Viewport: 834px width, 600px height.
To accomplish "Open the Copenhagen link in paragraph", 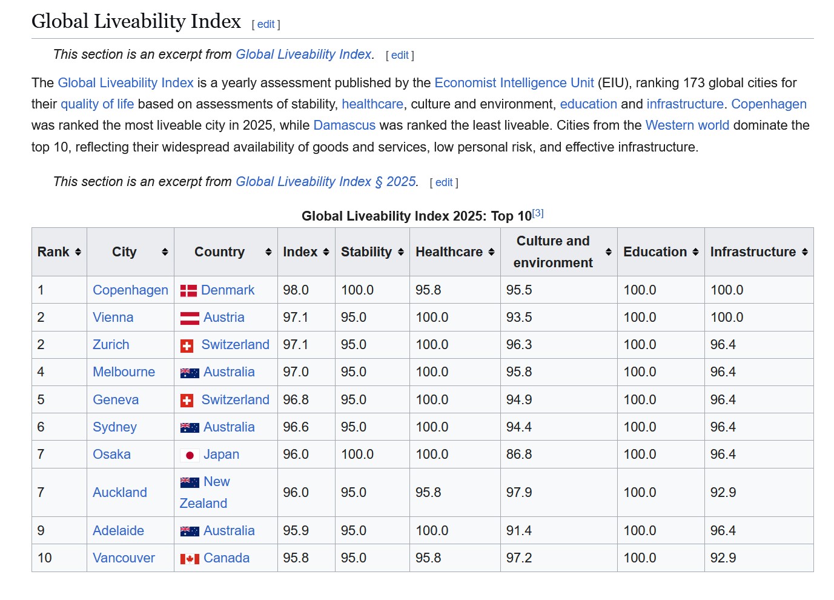I will (x=769, y=104).
